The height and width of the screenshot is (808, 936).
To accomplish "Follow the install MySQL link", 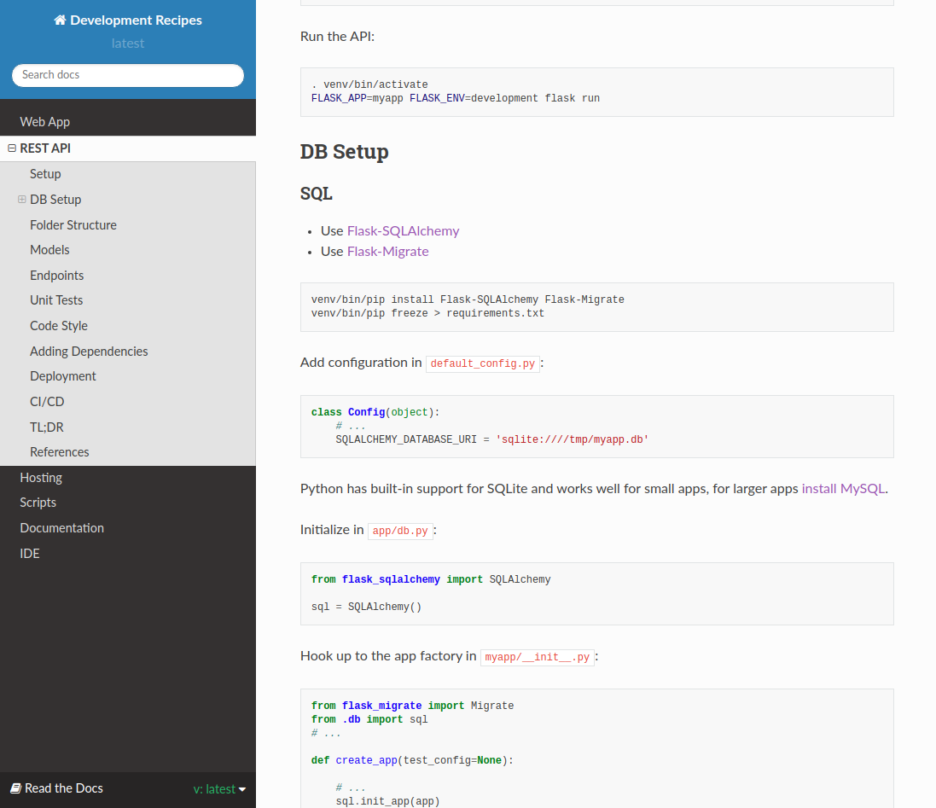I will coord(843,489).
